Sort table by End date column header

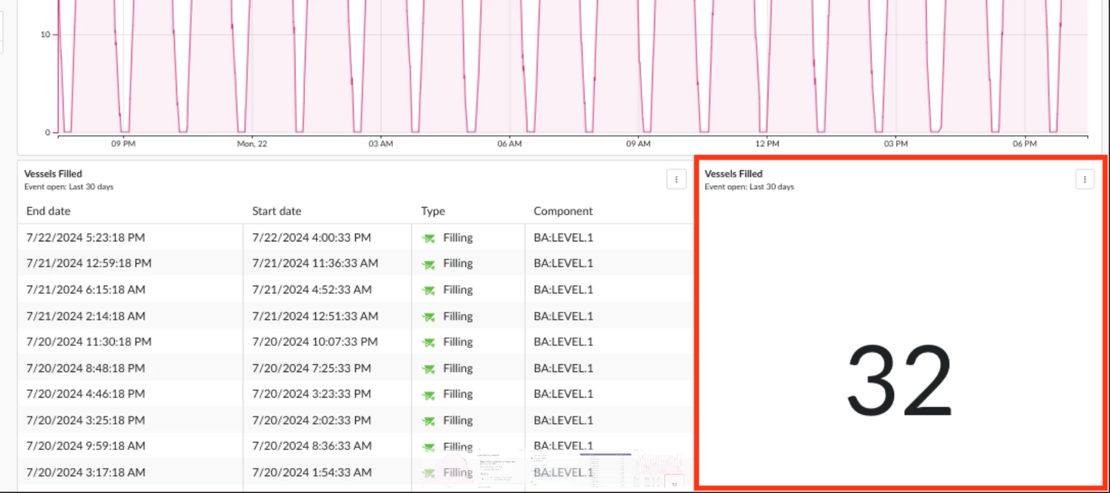pos(48,211)
